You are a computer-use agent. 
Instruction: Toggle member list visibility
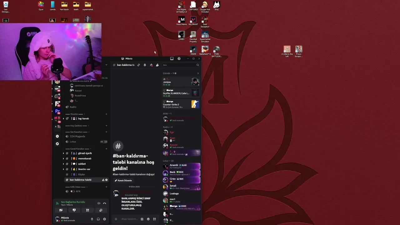pos(157,65)
